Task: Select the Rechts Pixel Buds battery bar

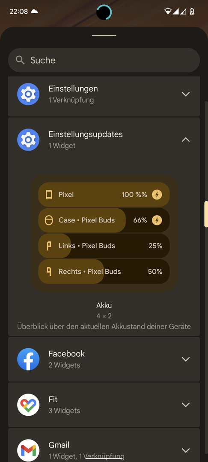Action: 104,271
